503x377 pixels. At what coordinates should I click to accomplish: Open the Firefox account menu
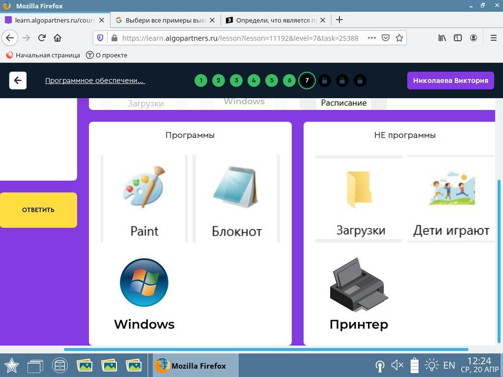tap(473, 38)
